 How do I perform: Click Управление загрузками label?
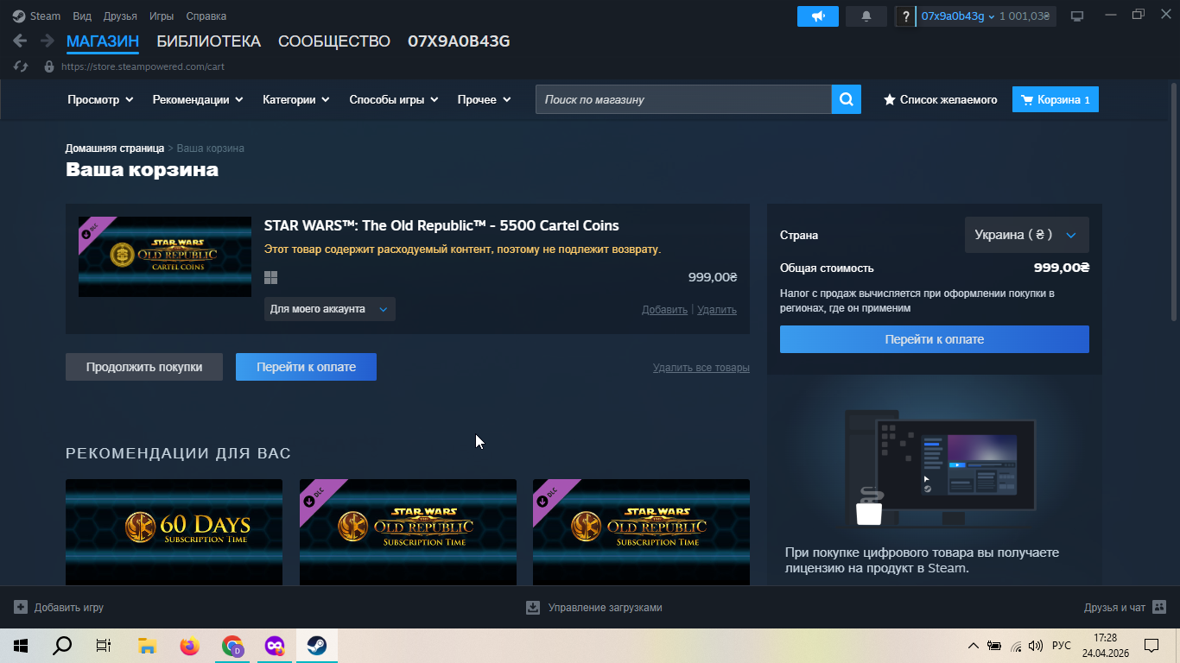coord(606,608)
